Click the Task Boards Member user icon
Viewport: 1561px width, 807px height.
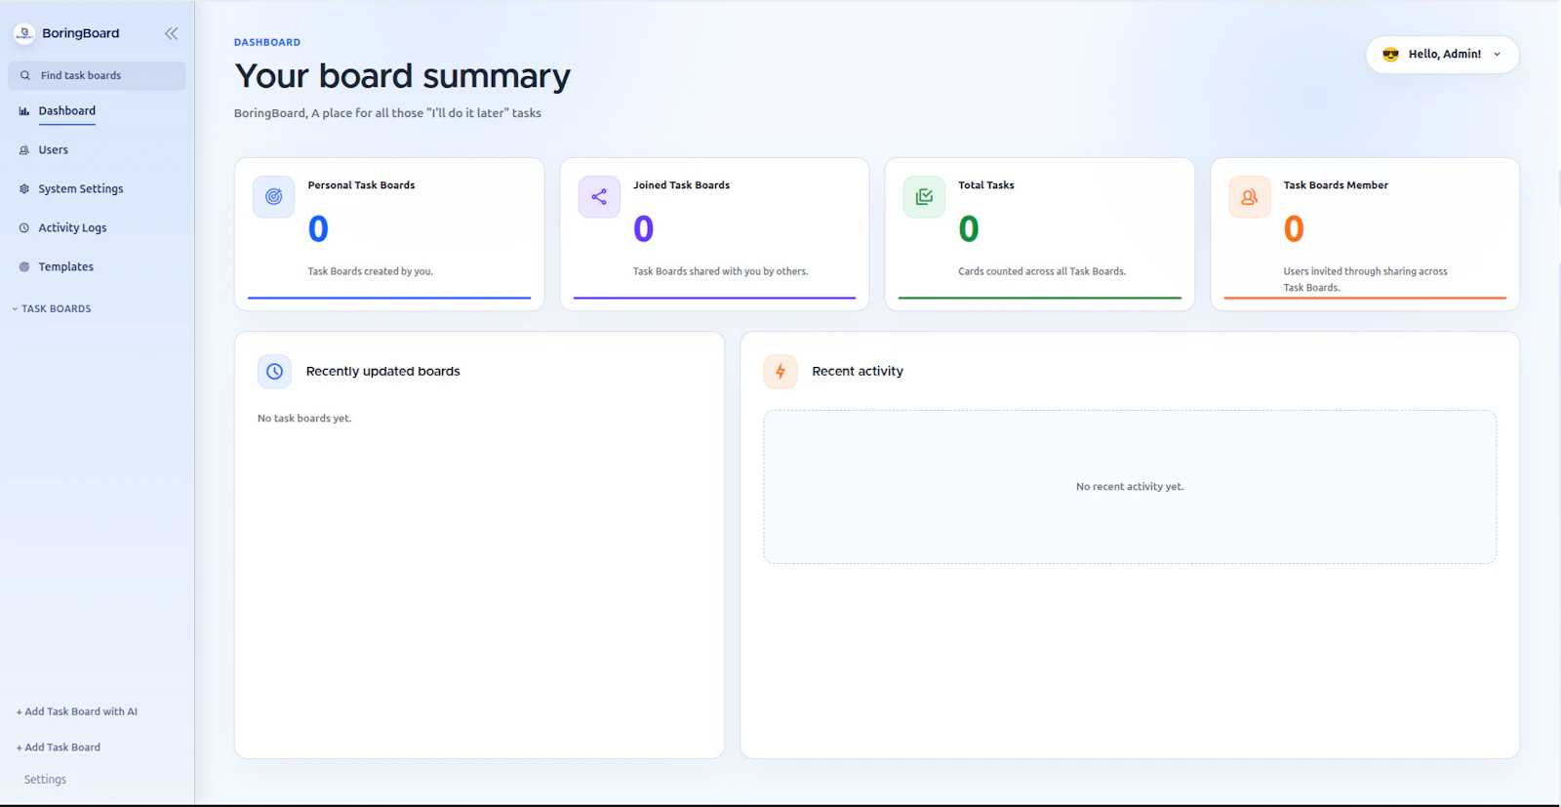[1250, 197]
